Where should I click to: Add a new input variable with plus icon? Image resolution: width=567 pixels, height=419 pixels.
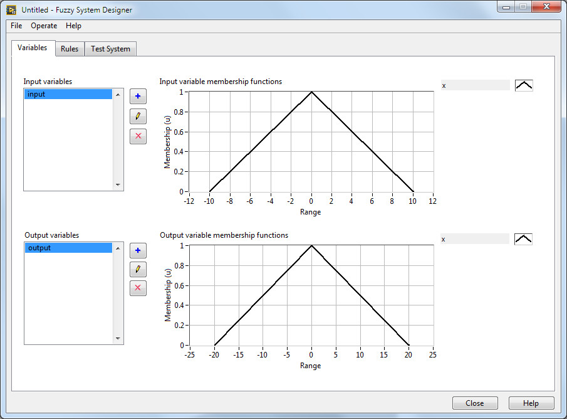click(x=138, y=97)
